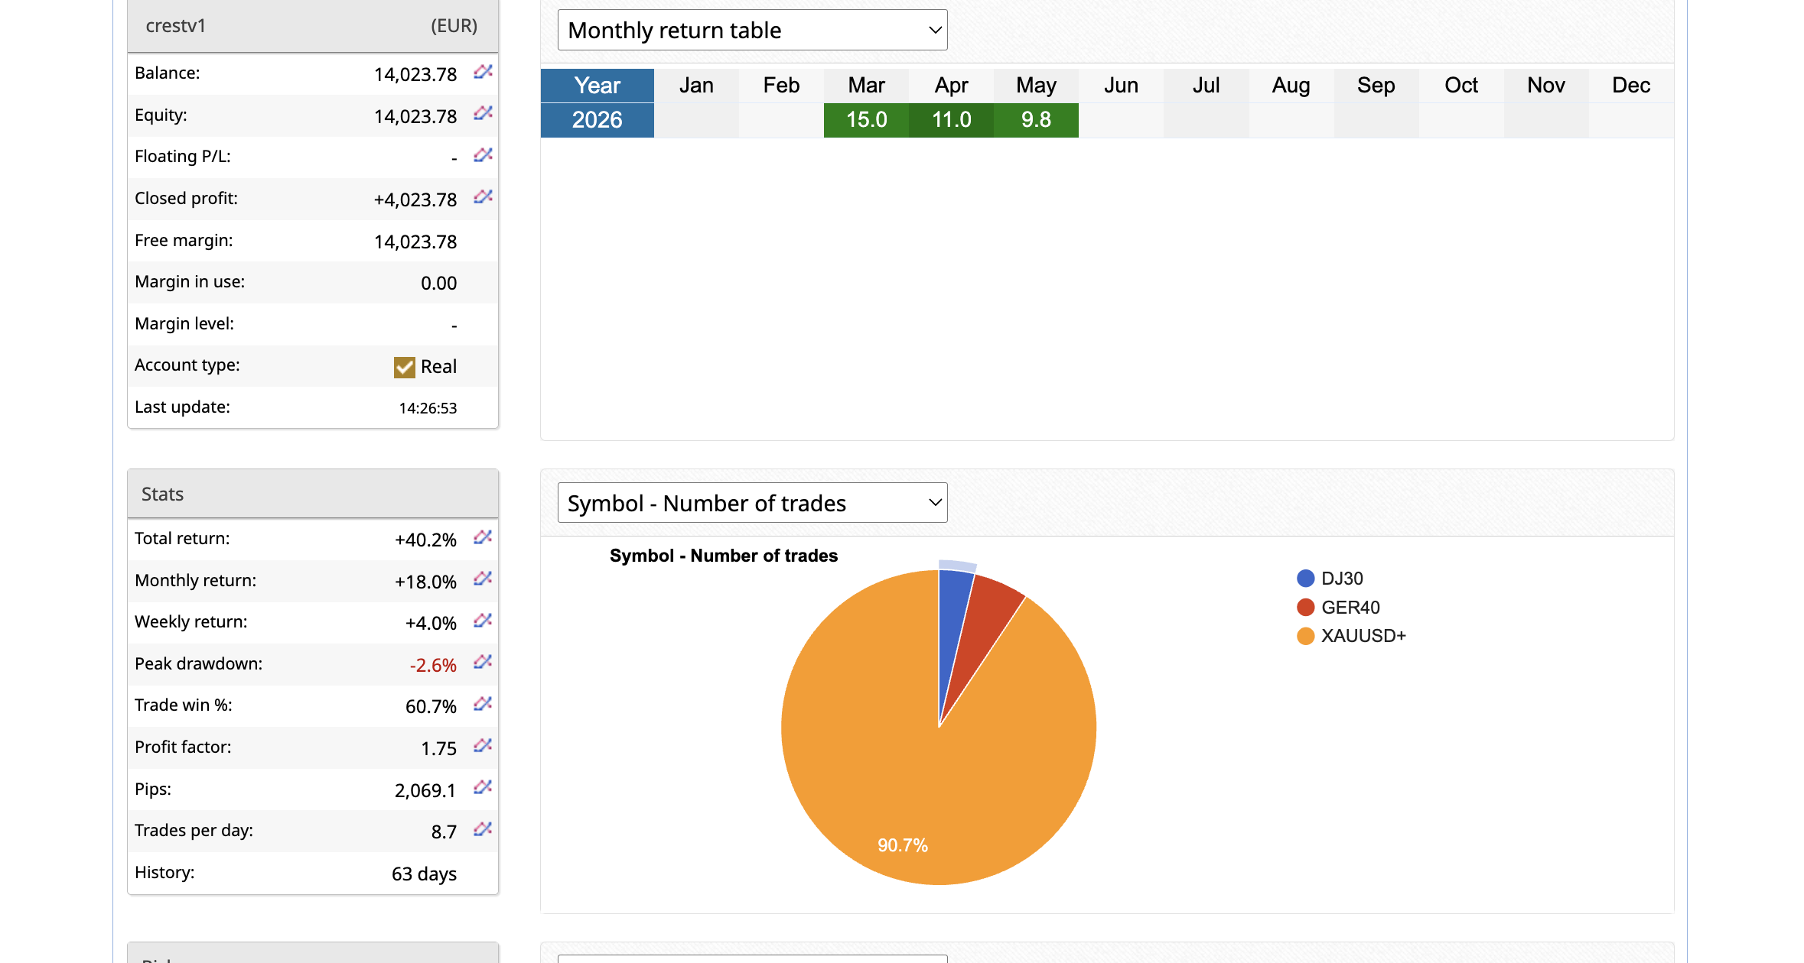
Task: Click the Real account verified checkmark
Action: 405,367
